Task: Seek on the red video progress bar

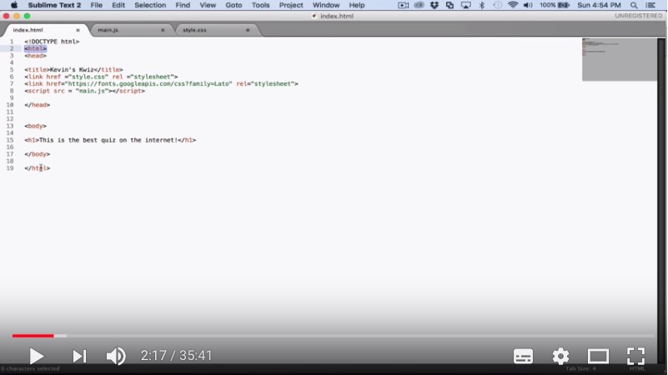Action: tap(33, 336)
